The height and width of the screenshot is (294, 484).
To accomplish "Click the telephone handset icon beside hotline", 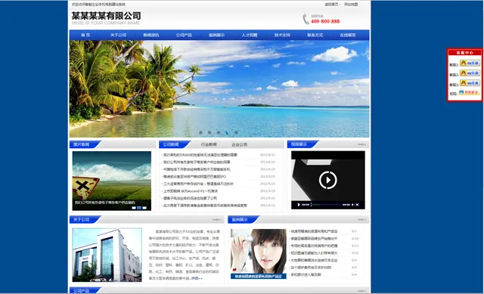I will click(x=306, y=19).
